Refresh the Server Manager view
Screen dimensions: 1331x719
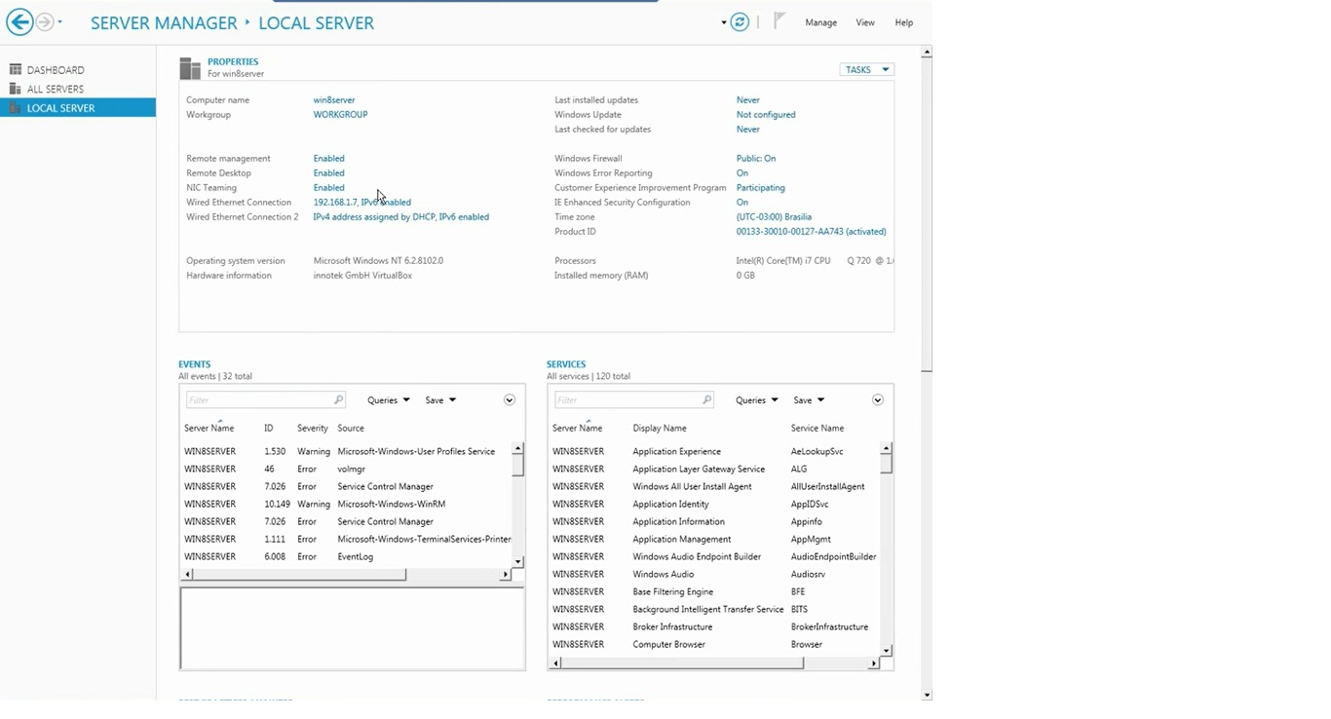click(740, 22)
